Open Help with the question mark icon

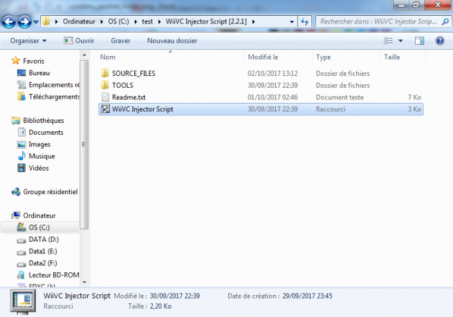440,41
